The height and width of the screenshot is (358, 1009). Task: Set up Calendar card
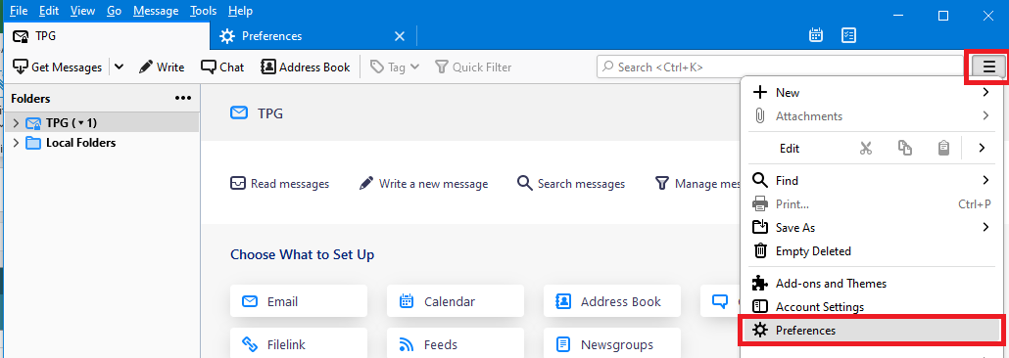(456, 301)
